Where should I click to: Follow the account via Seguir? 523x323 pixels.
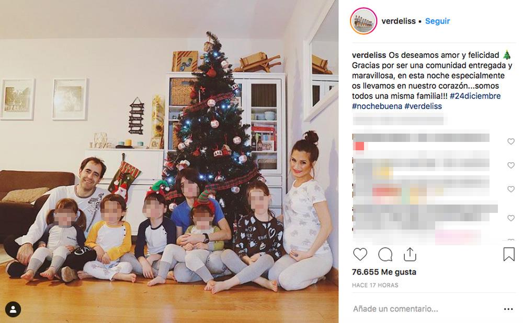tap(437, 21)
